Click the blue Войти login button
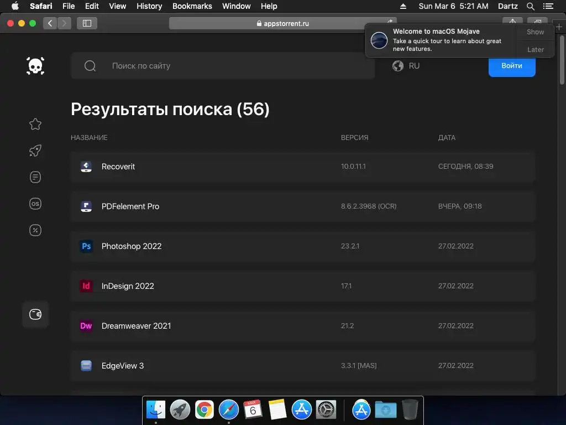Screen dimensions: 566x425 click(512, 67)
